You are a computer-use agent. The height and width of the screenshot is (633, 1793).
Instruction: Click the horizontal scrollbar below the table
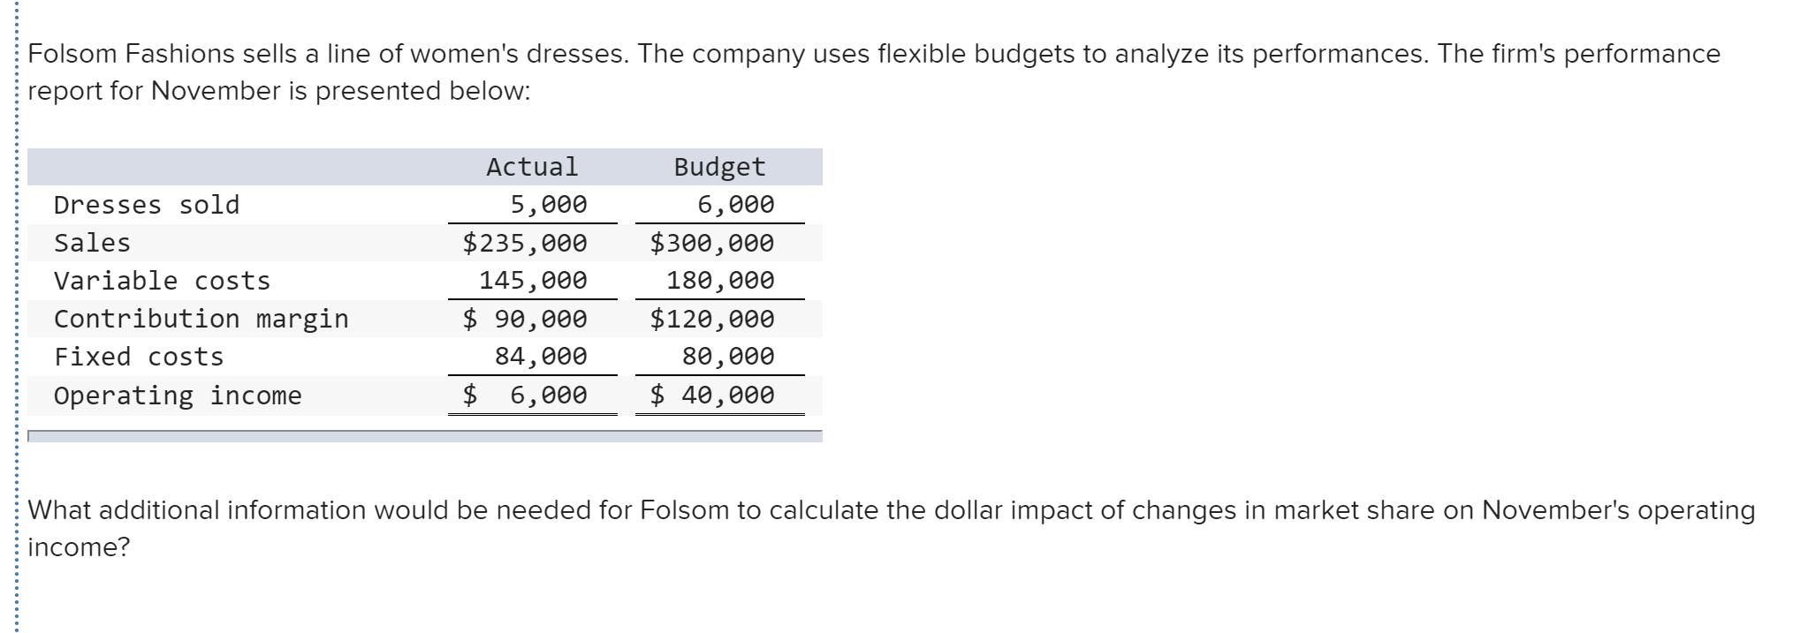pyautogui.click(x=425, y=436)
